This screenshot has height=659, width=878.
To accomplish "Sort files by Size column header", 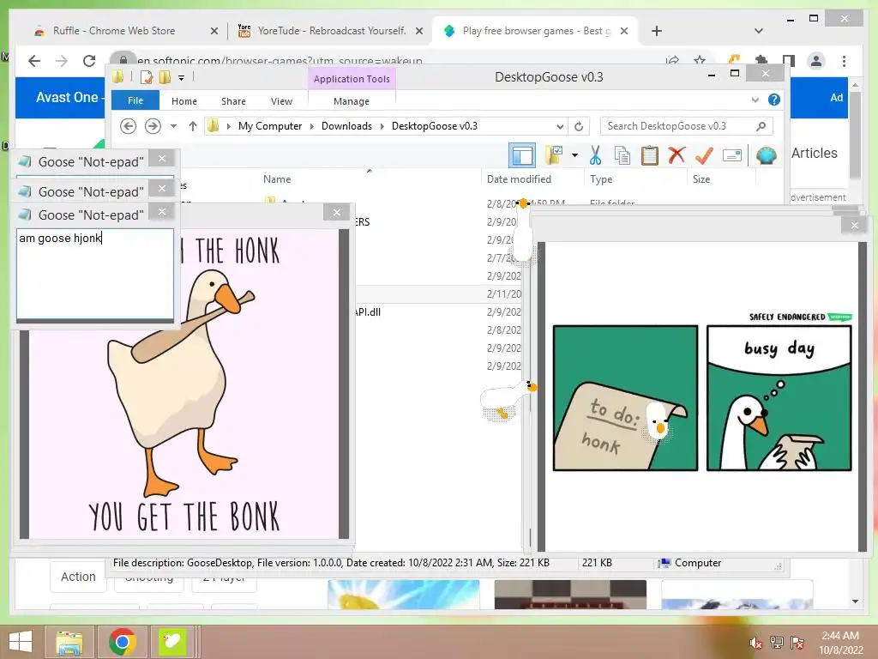I will pos(701,179).
